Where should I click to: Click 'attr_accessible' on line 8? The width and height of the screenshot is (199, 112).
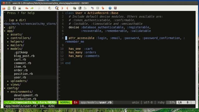[x=81, y=38]
